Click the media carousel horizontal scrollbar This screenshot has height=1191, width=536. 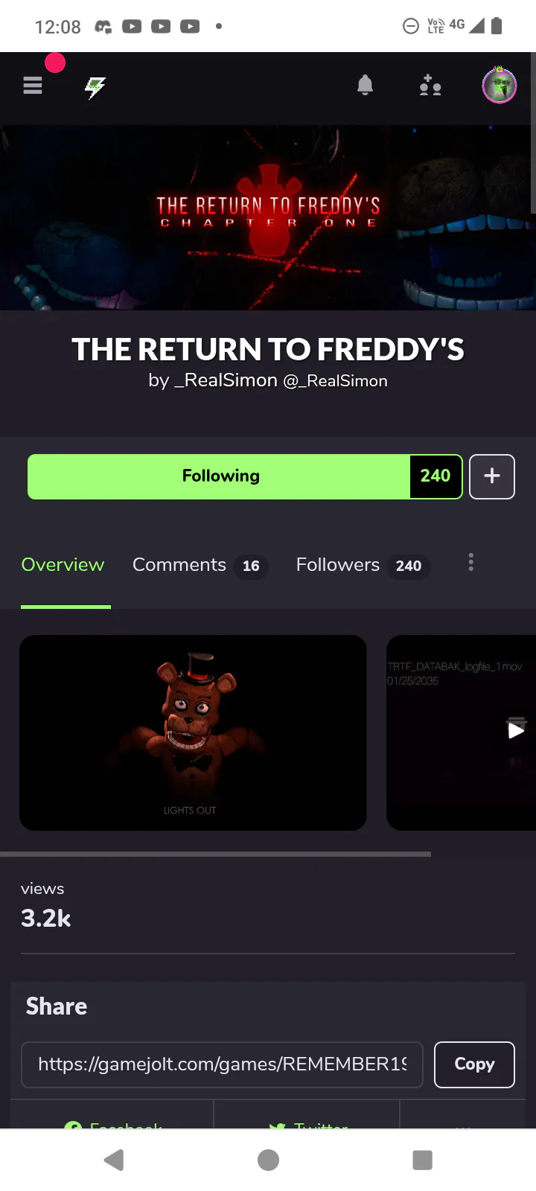(215, 854)
